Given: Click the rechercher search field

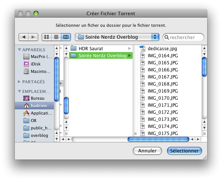Looking at the screenshot, I should click(183, 37).
